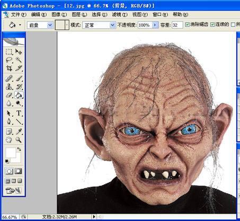Select the Brush tool
This screenshot has width=240, height=221.
point(19,78)
